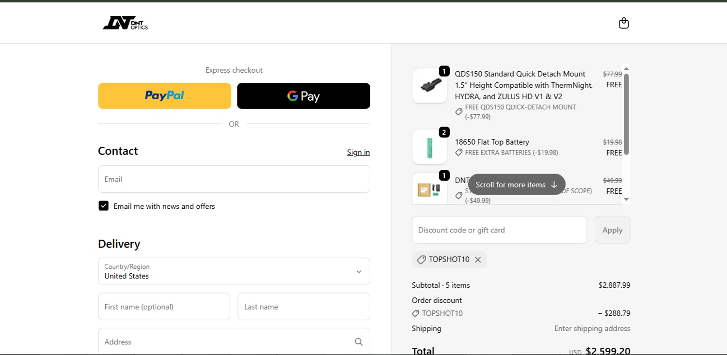This screenshot has height=355, width=727.
Task: Click the quantity badge 2 on battery
Action: point(444,132)
